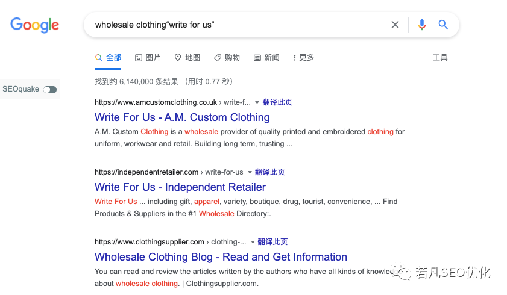The height and width of the screenshot is (295, 507).
Task: Click 翻译此页 for clothingsupplier result
Action: click(272, 242)
